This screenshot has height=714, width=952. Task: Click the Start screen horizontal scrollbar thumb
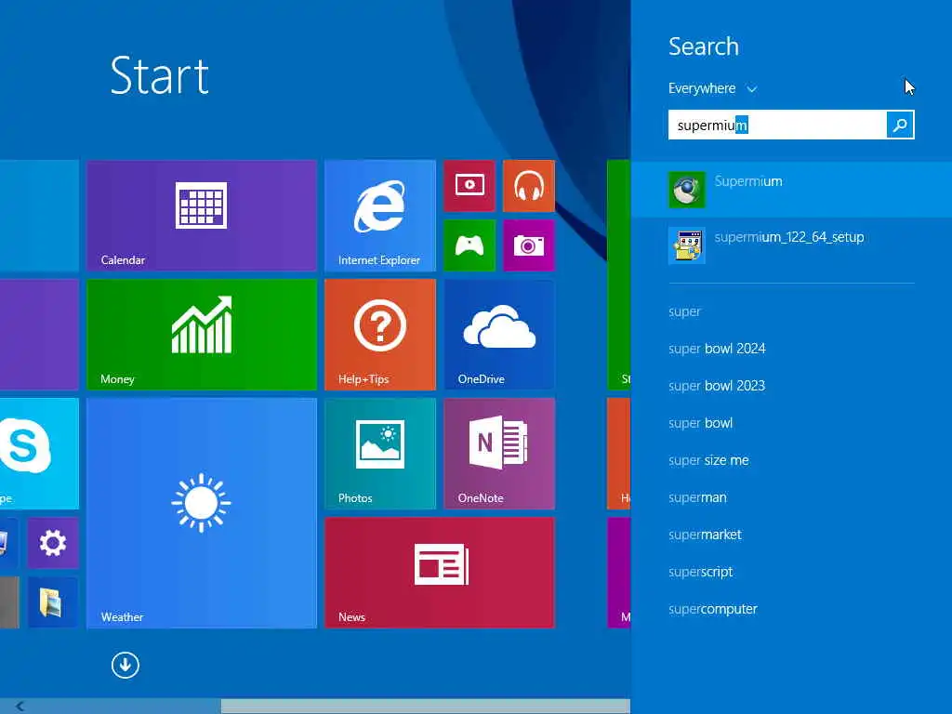(426, 707)
